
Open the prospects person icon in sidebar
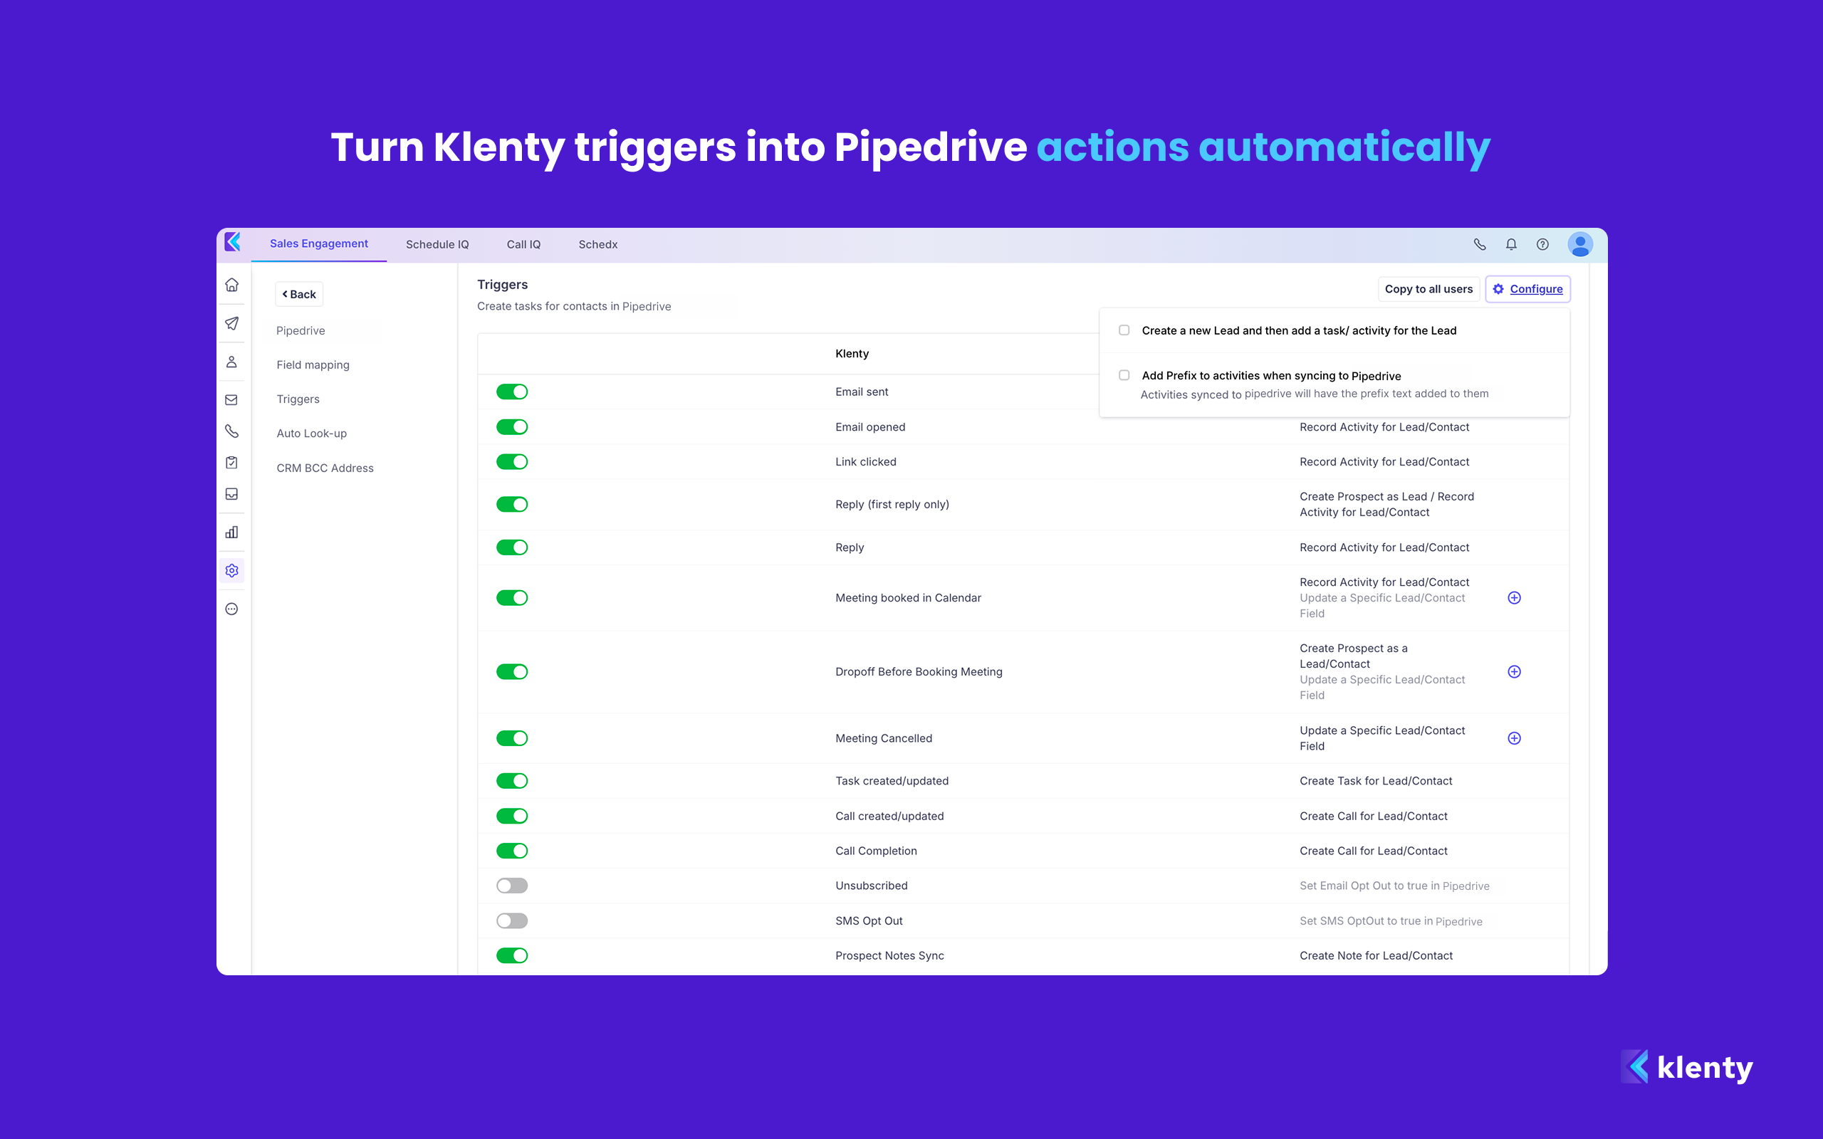(232, 362)
